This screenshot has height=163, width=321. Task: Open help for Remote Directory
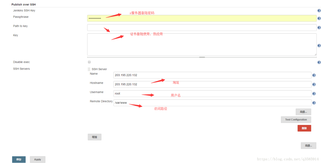314,103
